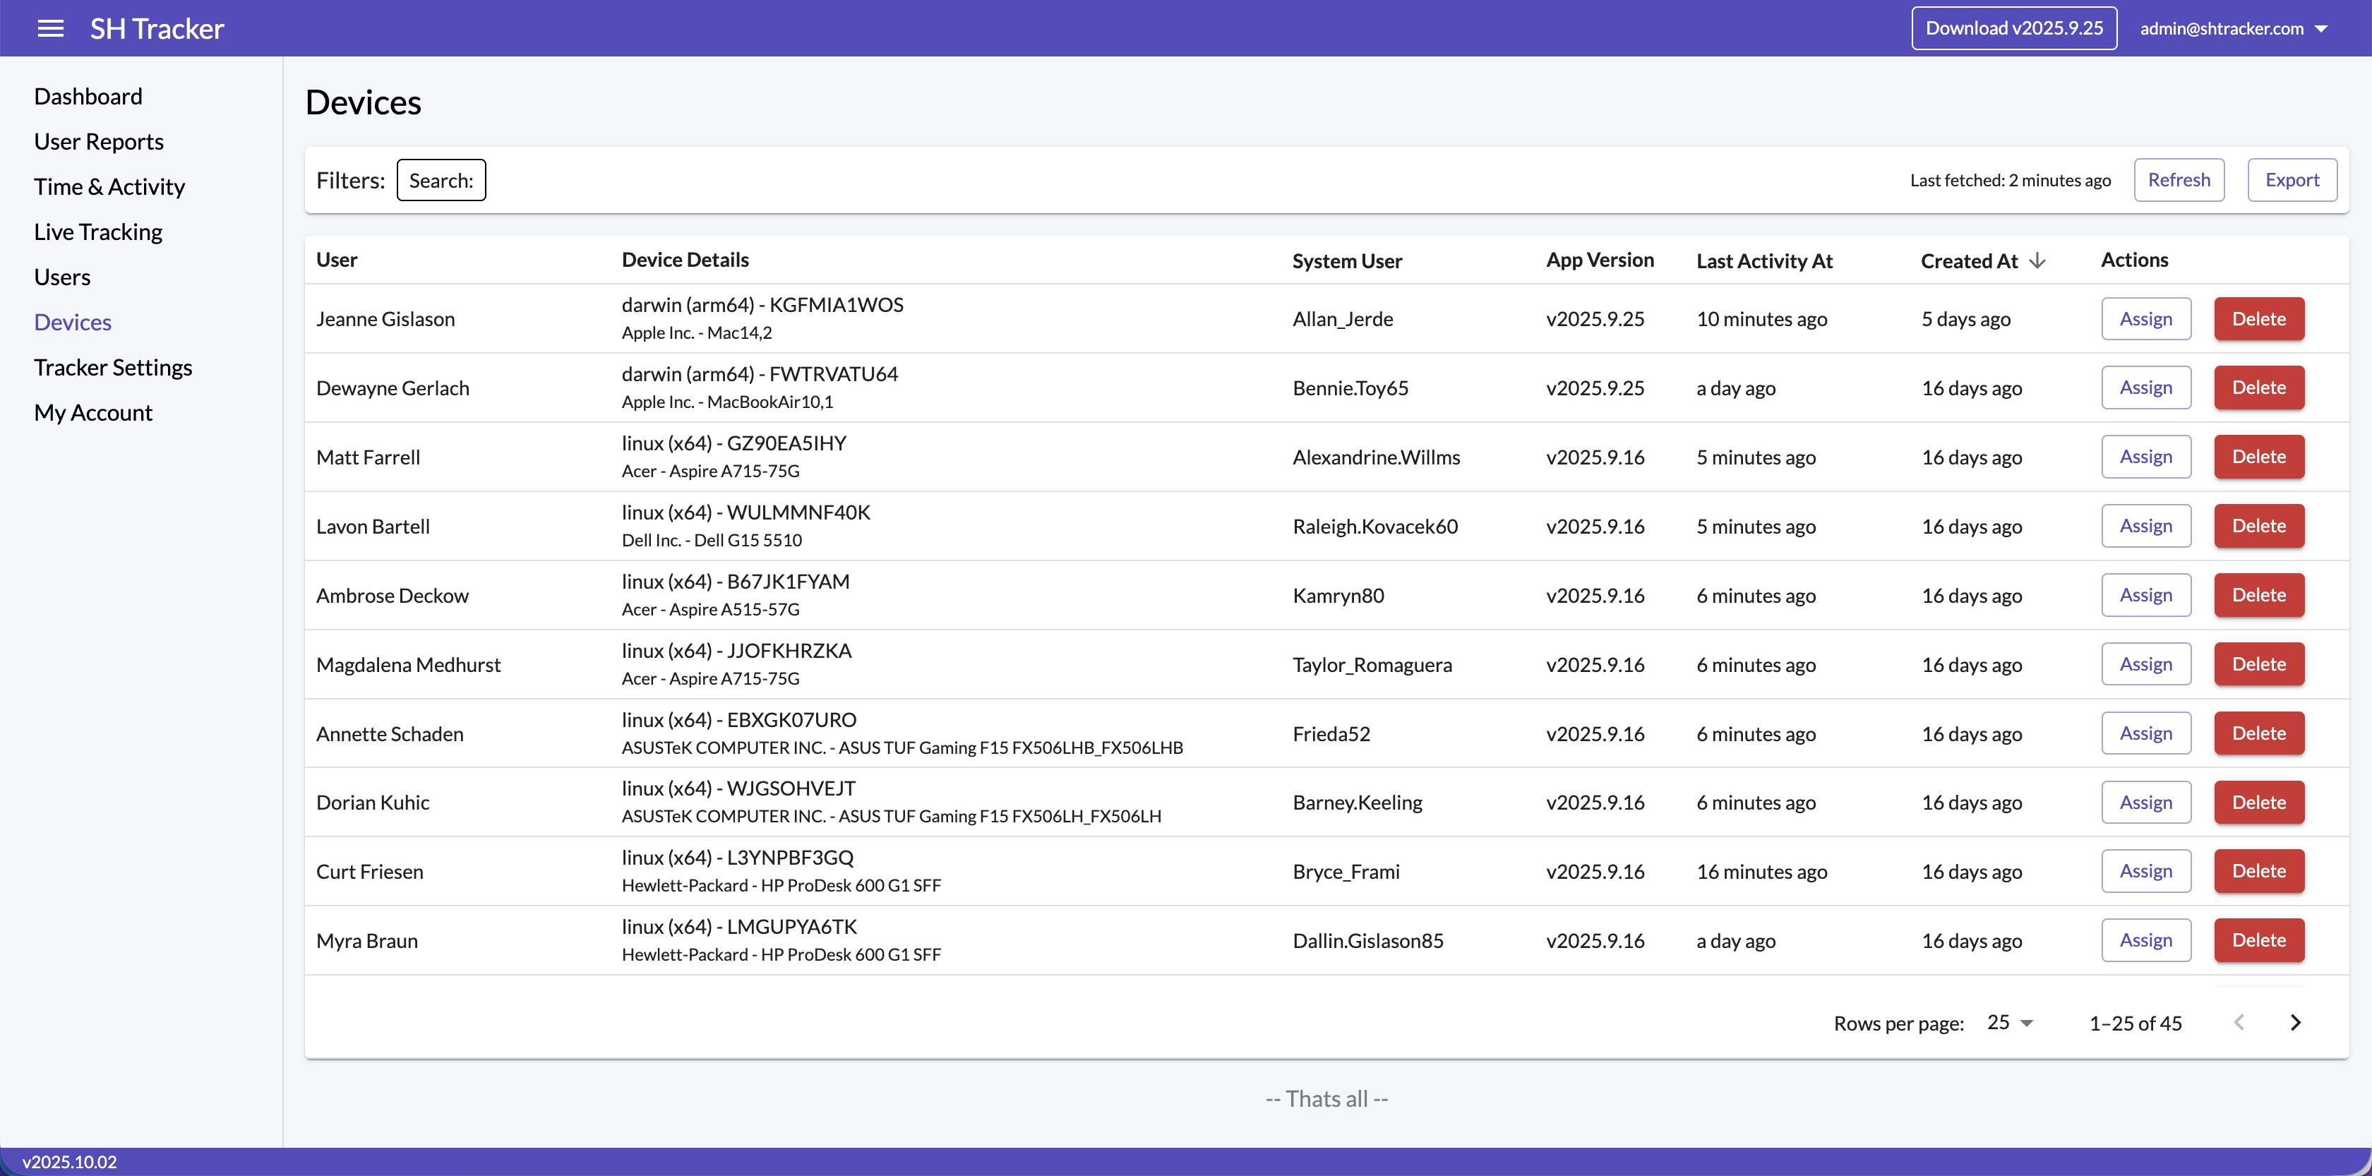The height and width of the screenshot is (1176, 2372).
Task: Assign the Myra Braun device
Action: 2145,940
